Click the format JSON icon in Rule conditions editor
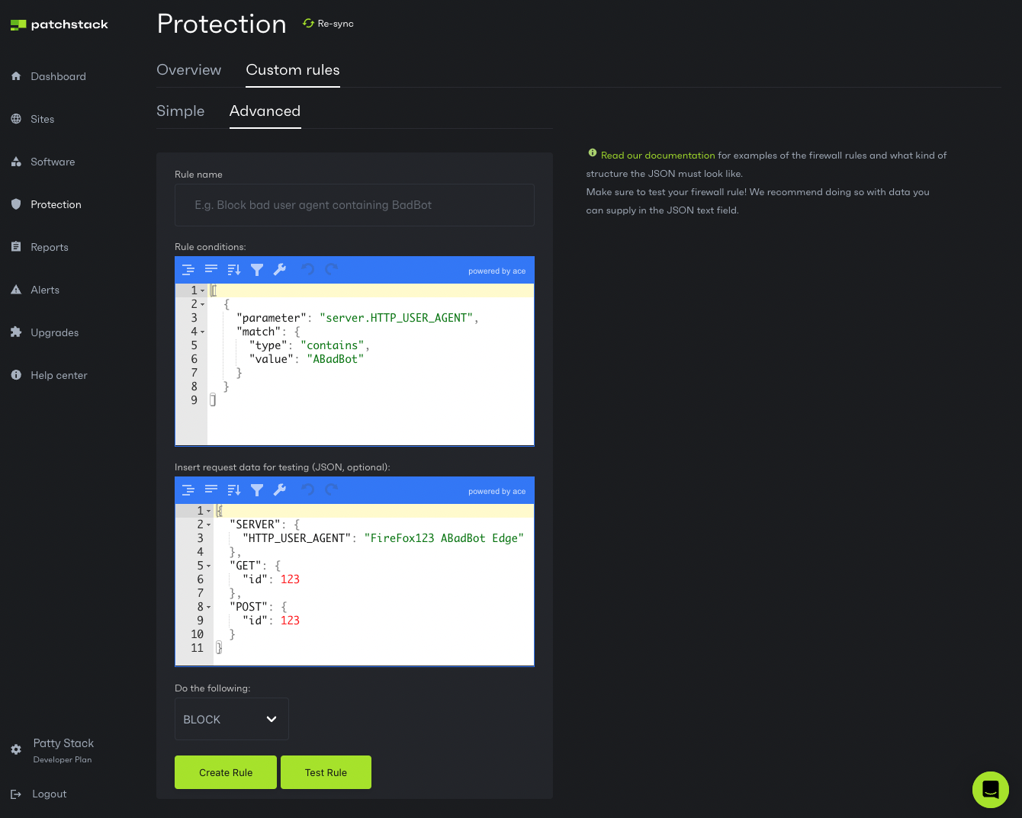This screenshot has width=1022, height=818. pyautogui.click(x=188, y=270)
